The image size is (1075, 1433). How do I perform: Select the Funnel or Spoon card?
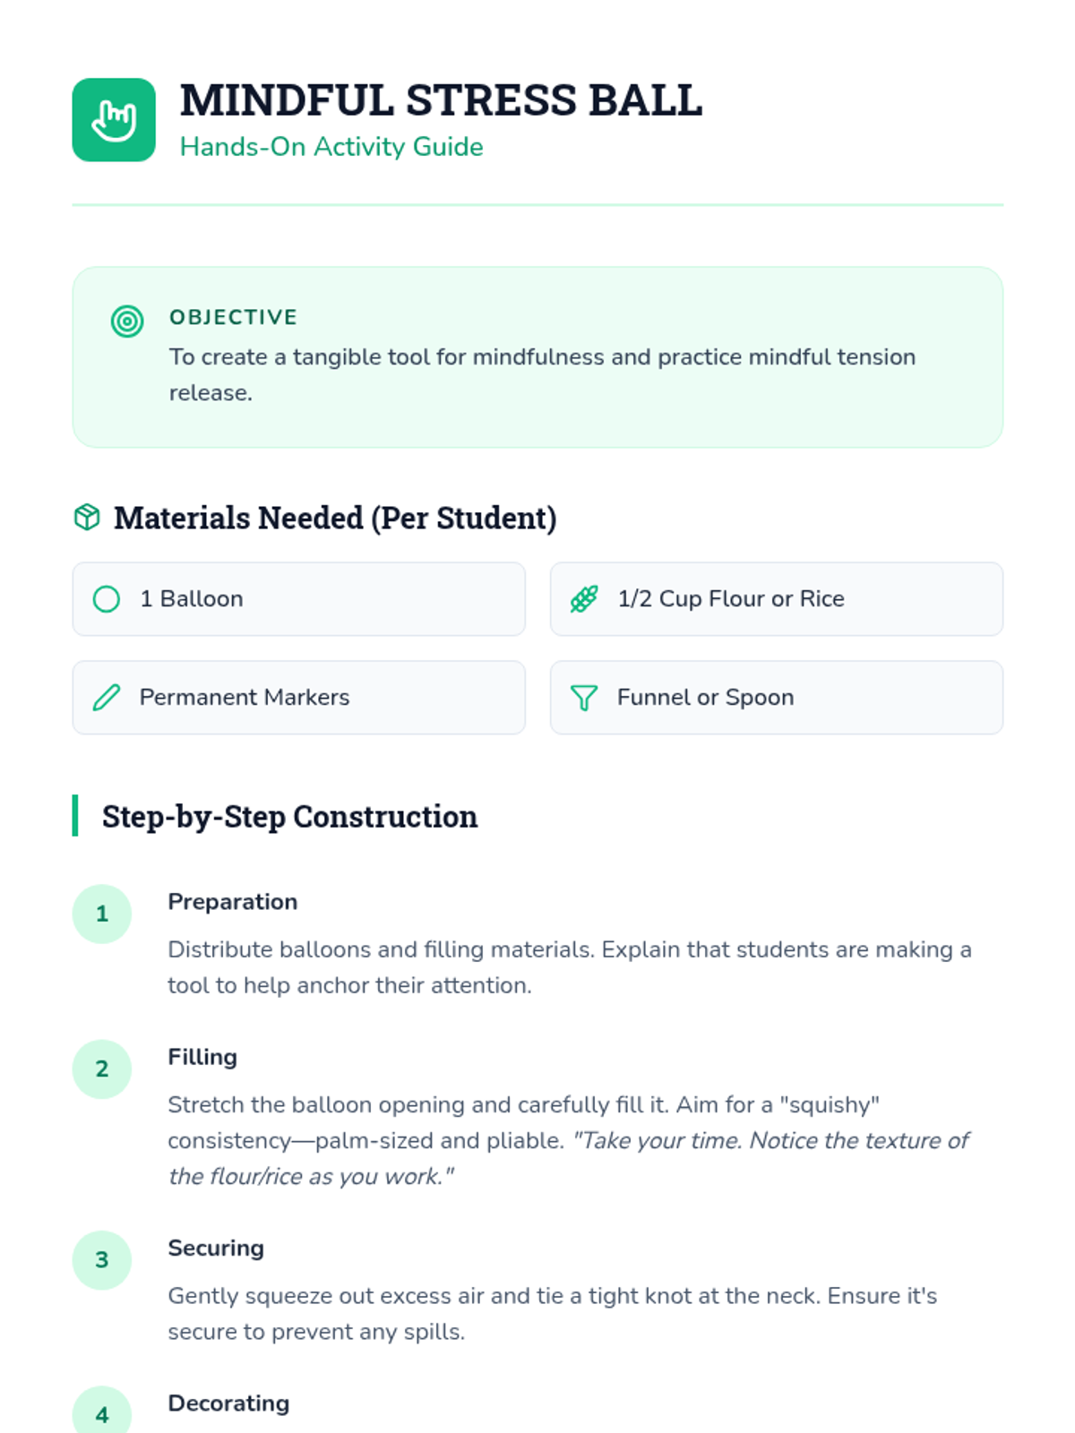[x=776, y=698]
